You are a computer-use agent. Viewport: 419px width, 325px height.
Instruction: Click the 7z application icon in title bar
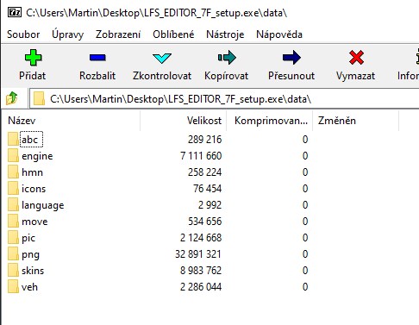click(15, 13)
